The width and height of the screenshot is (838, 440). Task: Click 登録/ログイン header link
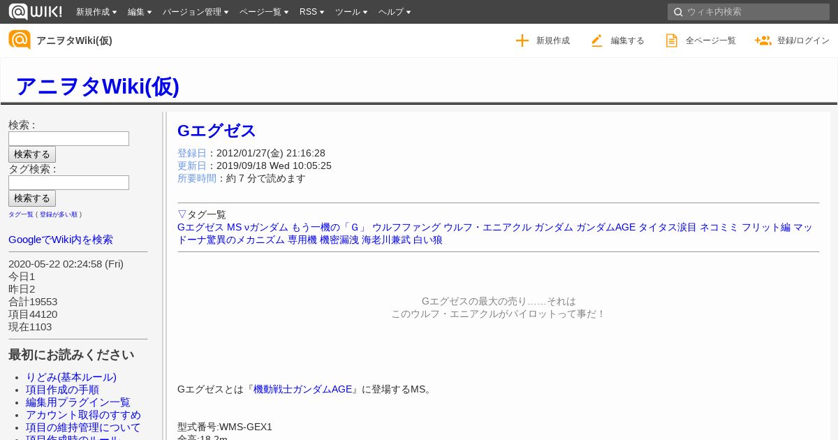[792, 41]
